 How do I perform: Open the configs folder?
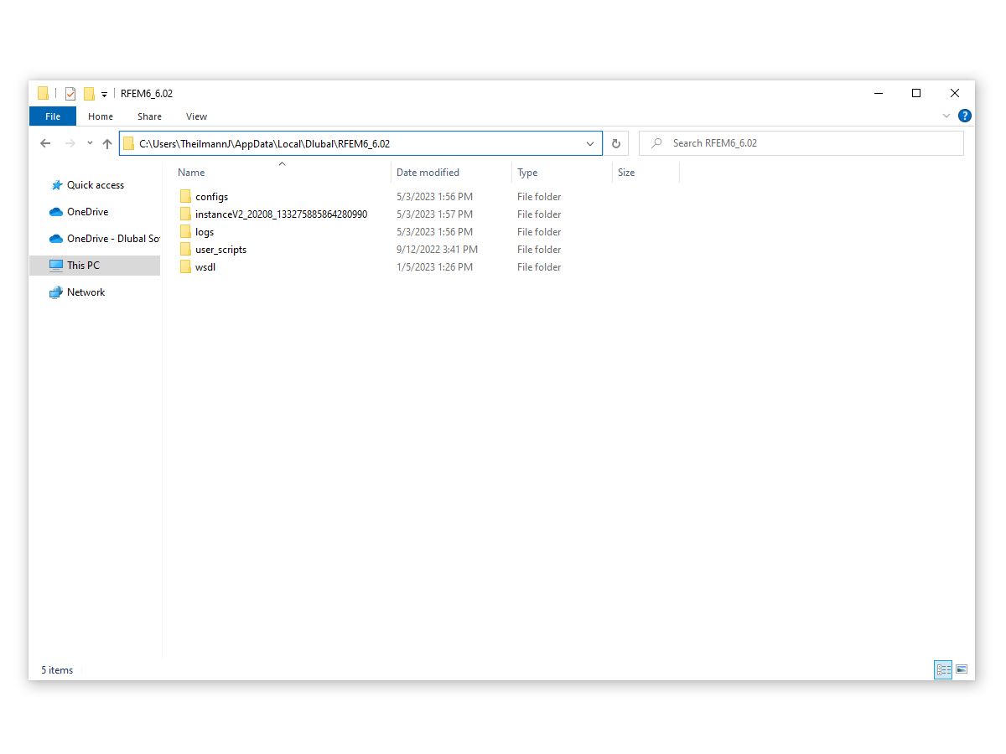click(x=212, y=196)
